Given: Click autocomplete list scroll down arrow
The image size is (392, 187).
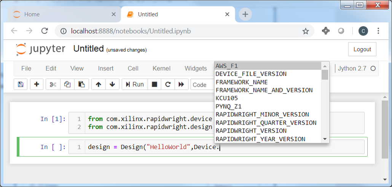Looking at the screenshot, I should point(325,139).
